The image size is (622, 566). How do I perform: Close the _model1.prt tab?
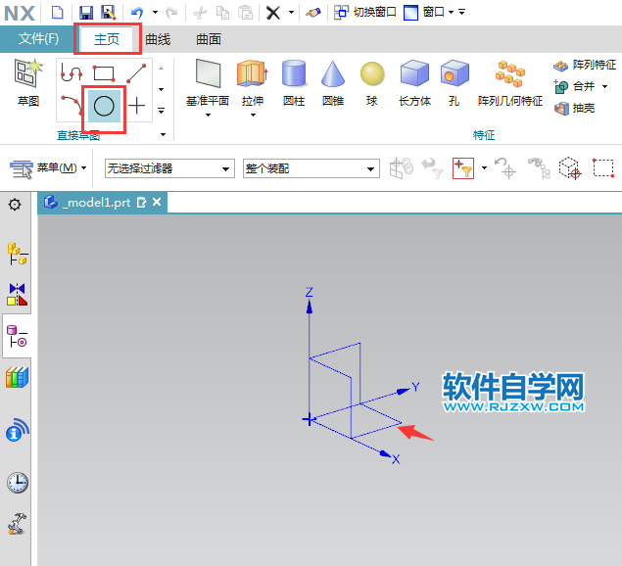(x=157, y=203)
